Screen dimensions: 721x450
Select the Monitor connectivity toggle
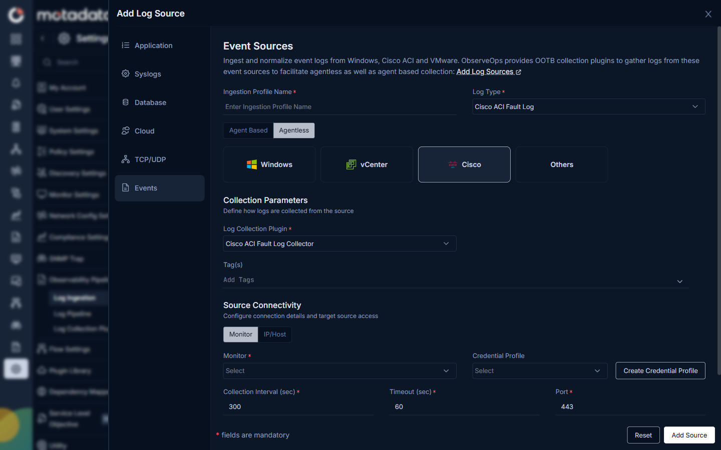pos(241,334)
